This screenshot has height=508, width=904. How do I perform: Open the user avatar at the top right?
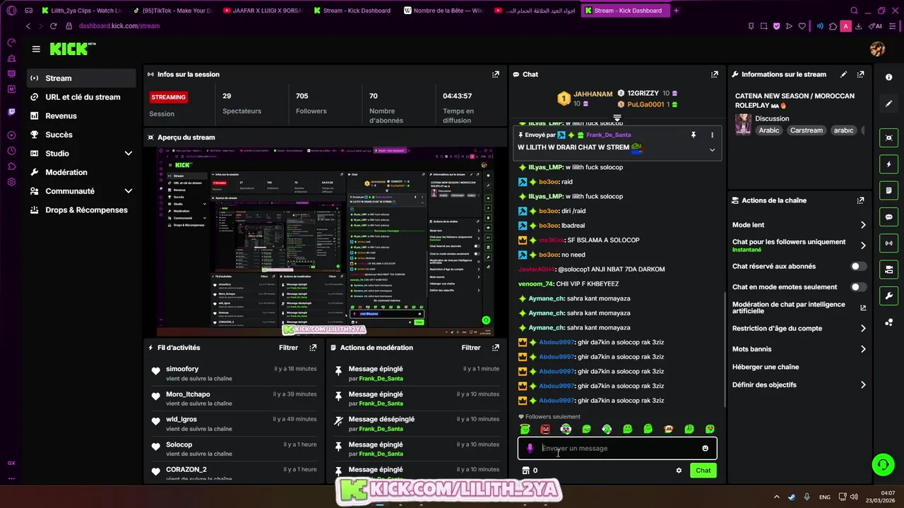click(878, 49)
